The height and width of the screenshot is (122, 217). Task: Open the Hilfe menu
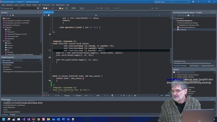pos(68,5)
